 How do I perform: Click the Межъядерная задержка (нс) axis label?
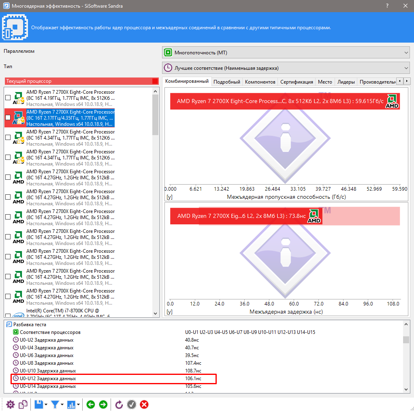pyautogui.click(x=286, y=312)
